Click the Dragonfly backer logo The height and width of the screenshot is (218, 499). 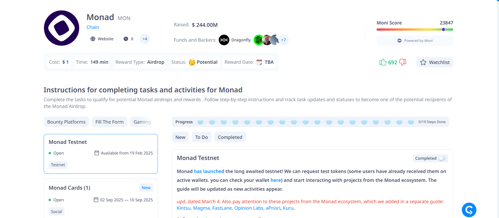(224, 40)
